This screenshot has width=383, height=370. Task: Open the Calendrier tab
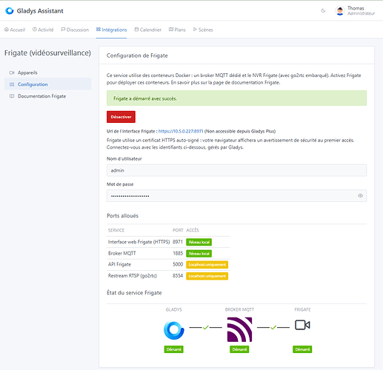pyautogui.click(x=148, y=30)
